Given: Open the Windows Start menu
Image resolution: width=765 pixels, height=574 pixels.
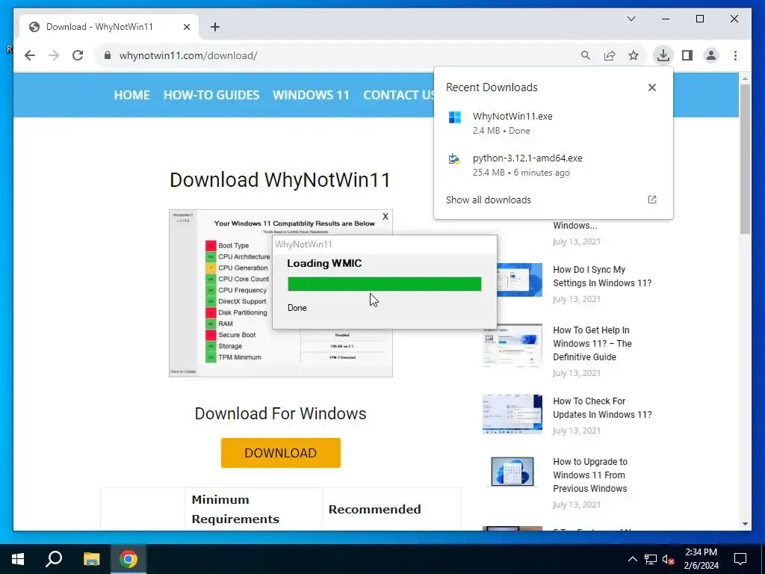Looking at the screenshot, I should click(18, 559).
